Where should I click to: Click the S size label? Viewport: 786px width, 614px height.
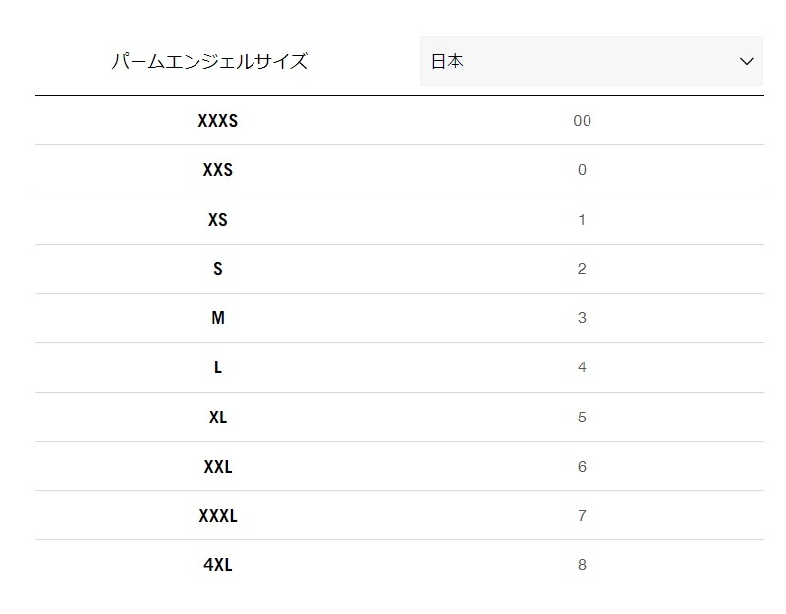tap(217, 269)
